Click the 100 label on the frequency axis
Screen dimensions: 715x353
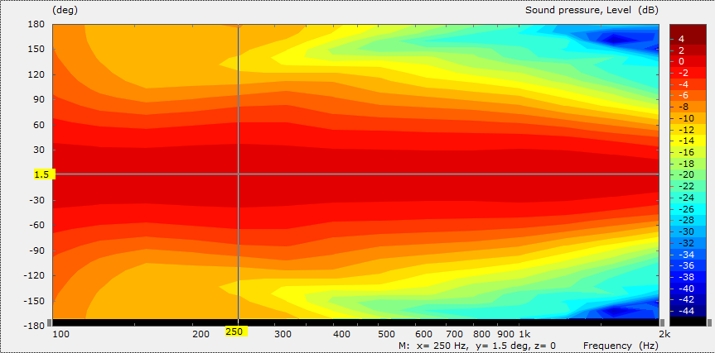(60, 335)
